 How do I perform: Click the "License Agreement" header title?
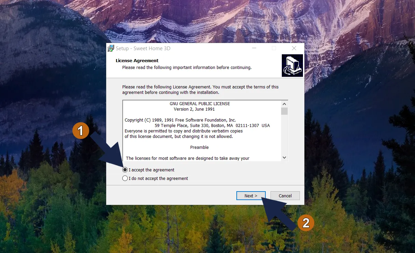pos(137,60)
